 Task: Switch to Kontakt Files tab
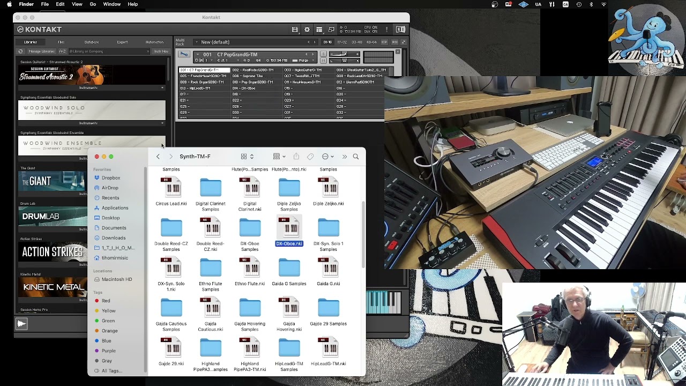(x=61, y=42)
